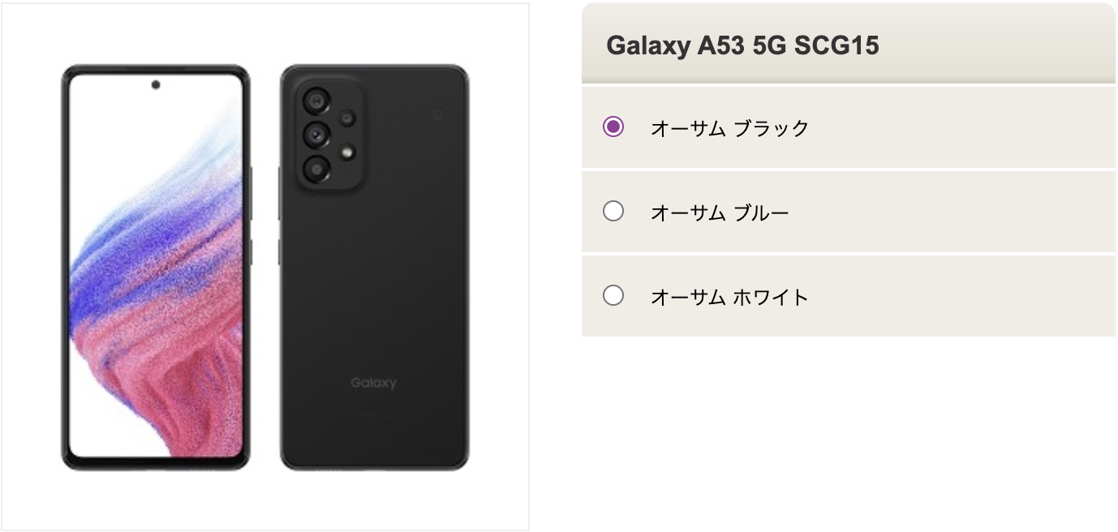Click the top rear camera lens
This screenshot has width=1118, height=532.
(x=316, y=101)
